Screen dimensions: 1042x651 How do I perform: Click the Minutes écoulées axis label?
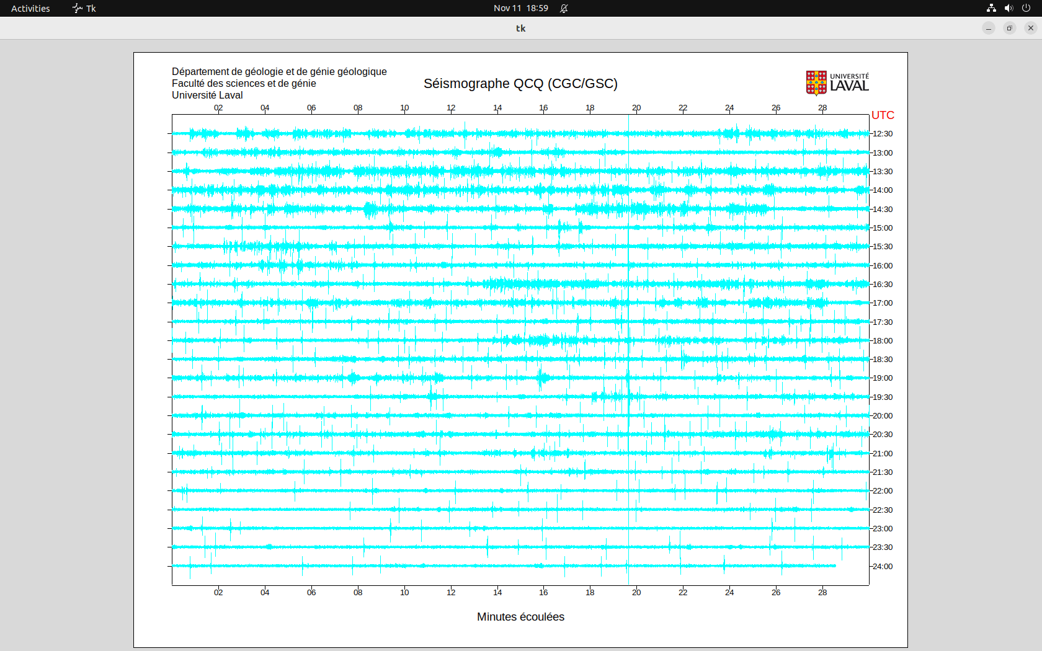(x=520, y=617)
